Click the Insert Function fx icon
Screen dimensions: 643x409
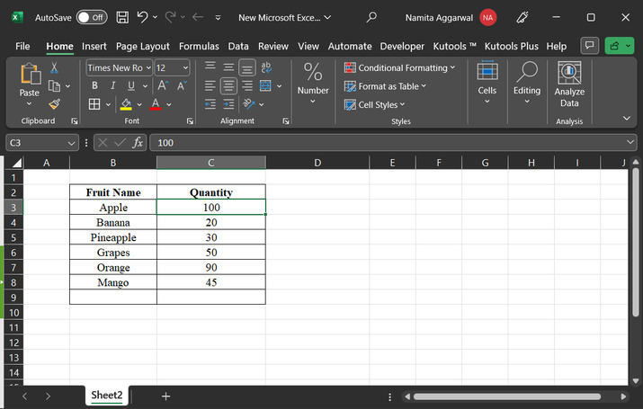click(138, 142)
